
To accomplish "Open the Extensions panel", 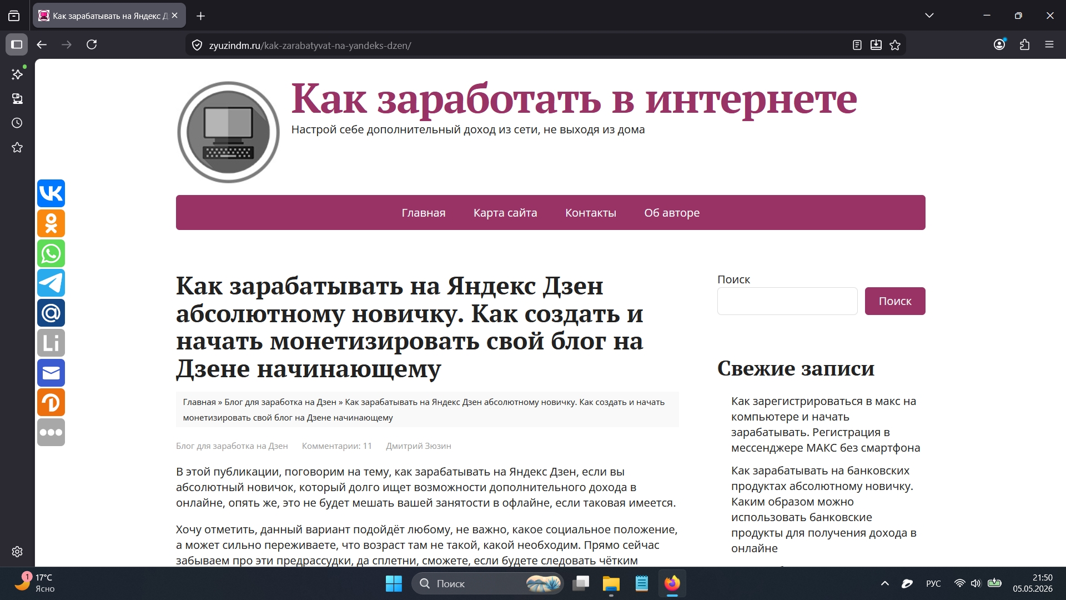I will 1025,44.
